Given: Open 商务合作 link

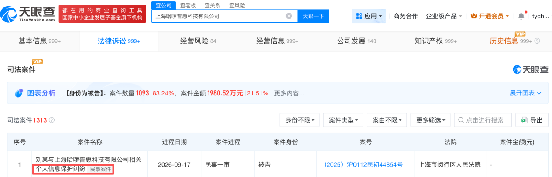Looking at the screenshot, I should point(405,16).
